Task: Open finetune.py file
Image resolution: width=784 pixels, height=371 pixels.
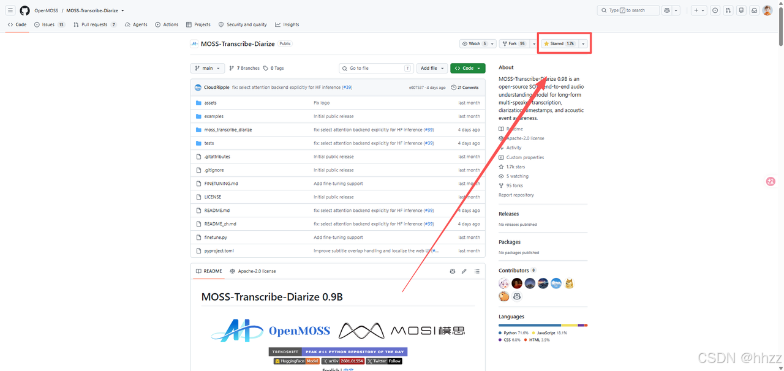Action: click(216, 238)
